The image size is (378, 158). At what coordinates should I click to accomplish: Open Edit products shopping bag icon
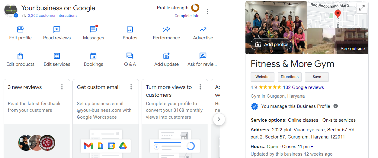20,56
